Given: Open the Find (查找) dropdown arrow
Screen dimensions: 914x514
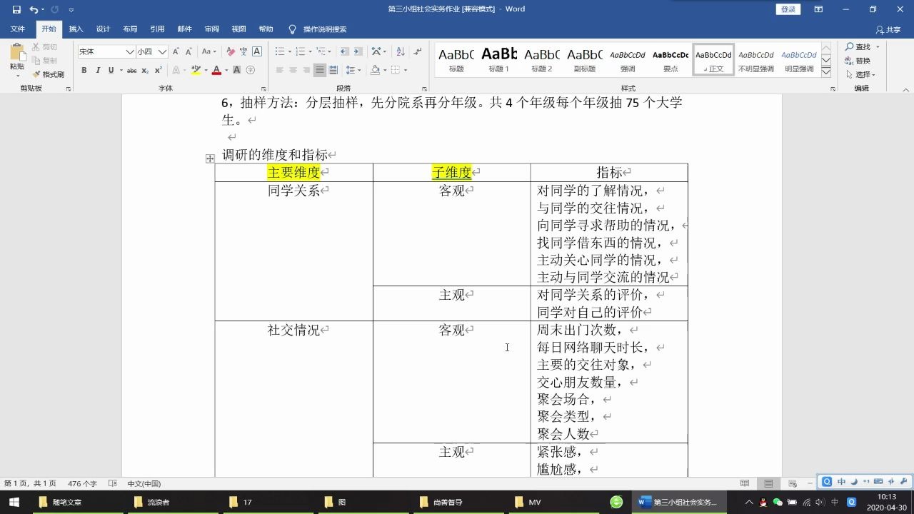Looking at the screenshot, I should click(x=878, y=47).
